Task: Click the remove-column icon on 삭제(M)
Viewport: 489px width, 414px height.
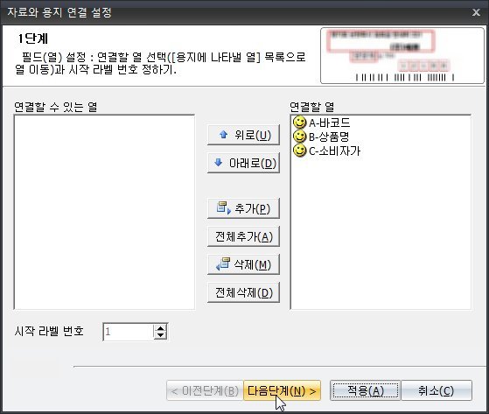Action: click(x=223, y=264)
